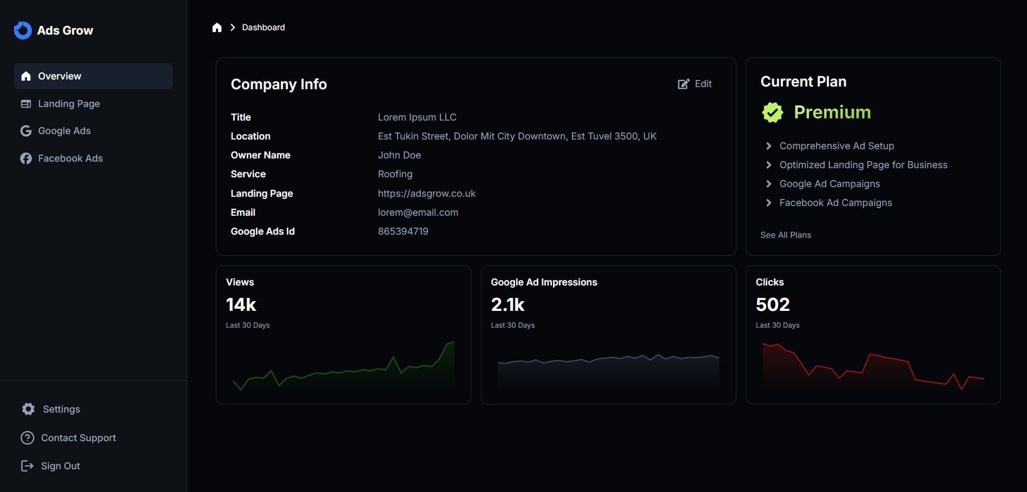Open Settings via the gear icon
The image size is (1027, 492).
[28, 409]
